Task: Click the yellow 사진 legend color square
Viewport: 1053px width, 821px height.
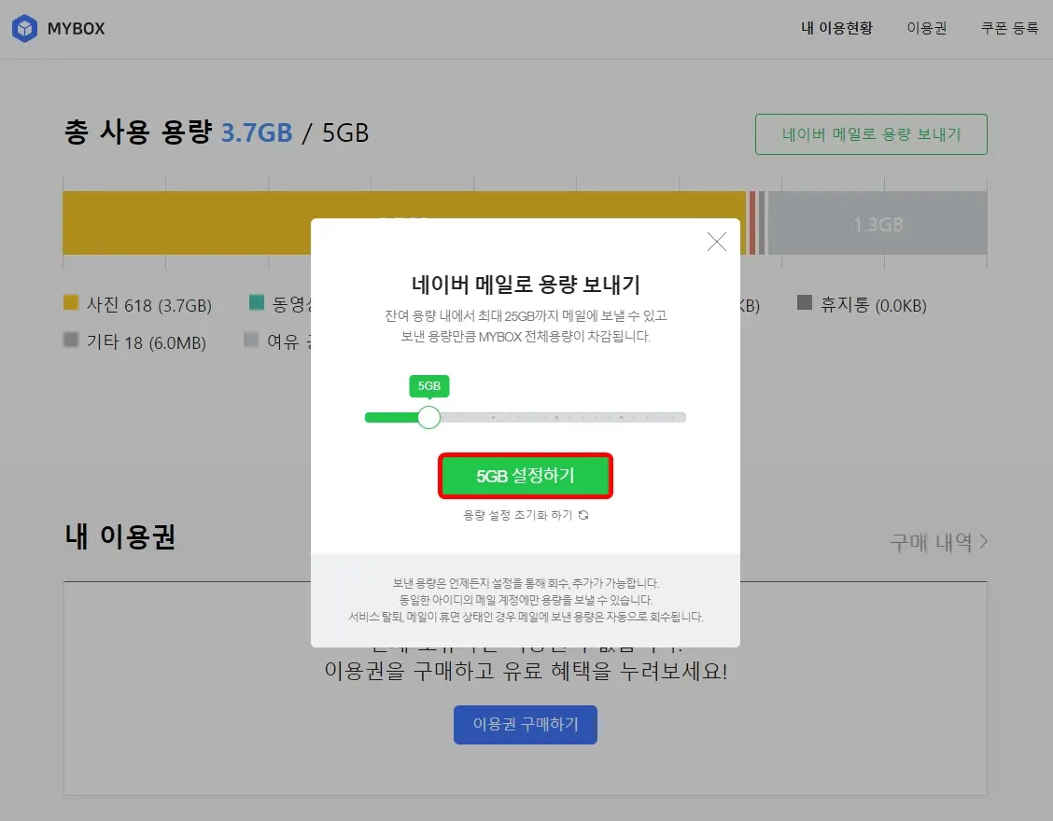Action: tap(69, 304)
